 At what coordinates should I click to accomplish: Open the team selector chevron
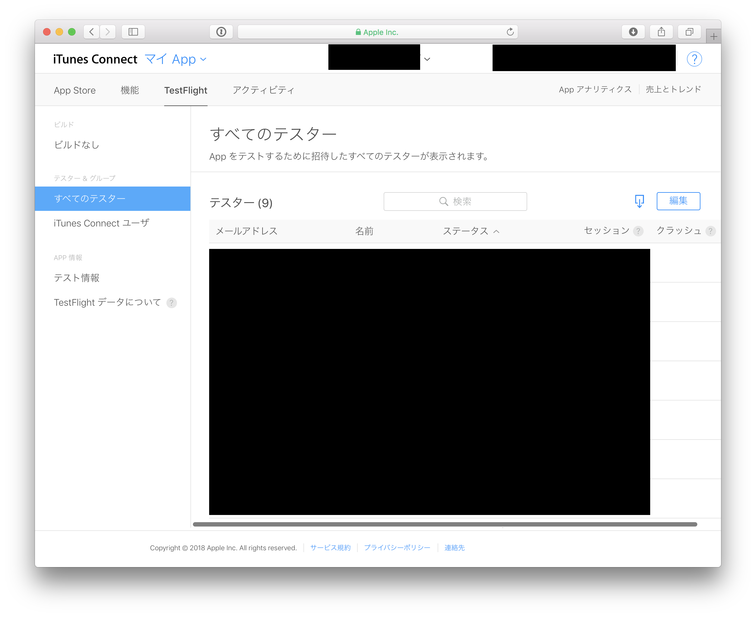(427, 59)
